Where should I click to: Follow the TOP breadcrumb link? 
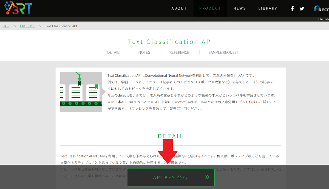coord(6,26)
